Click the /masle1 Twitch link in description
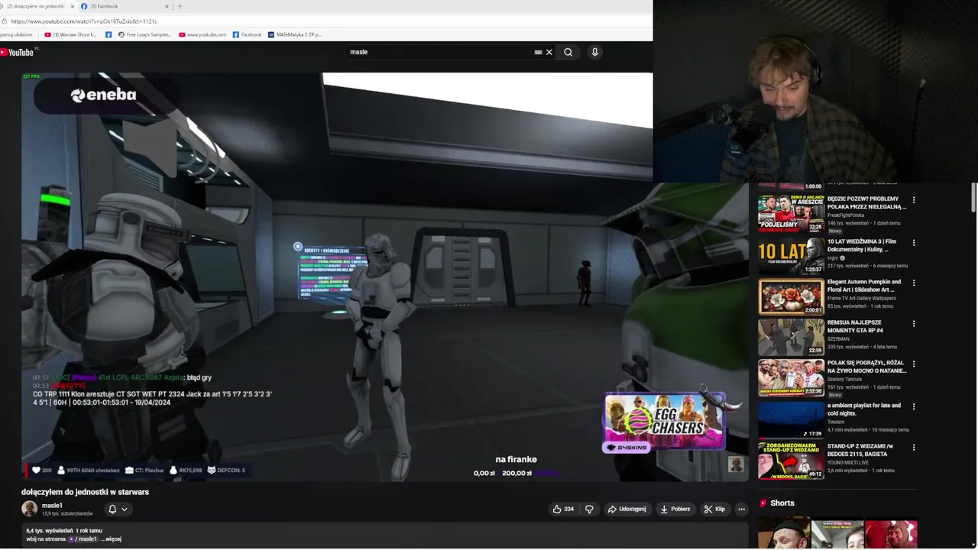 83,539
